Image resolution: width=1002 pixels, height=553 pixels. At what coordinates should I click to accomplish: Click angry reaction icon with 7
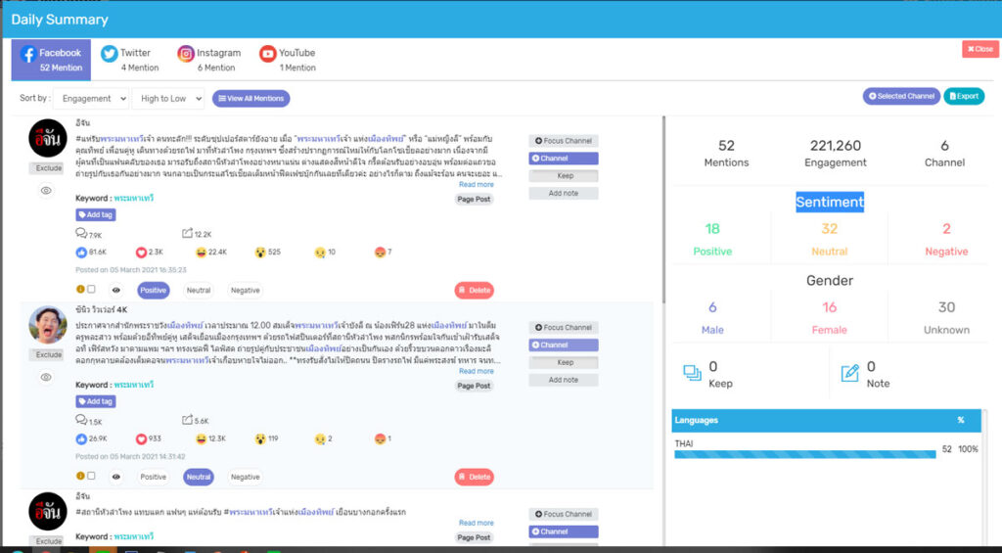(380, 253)
